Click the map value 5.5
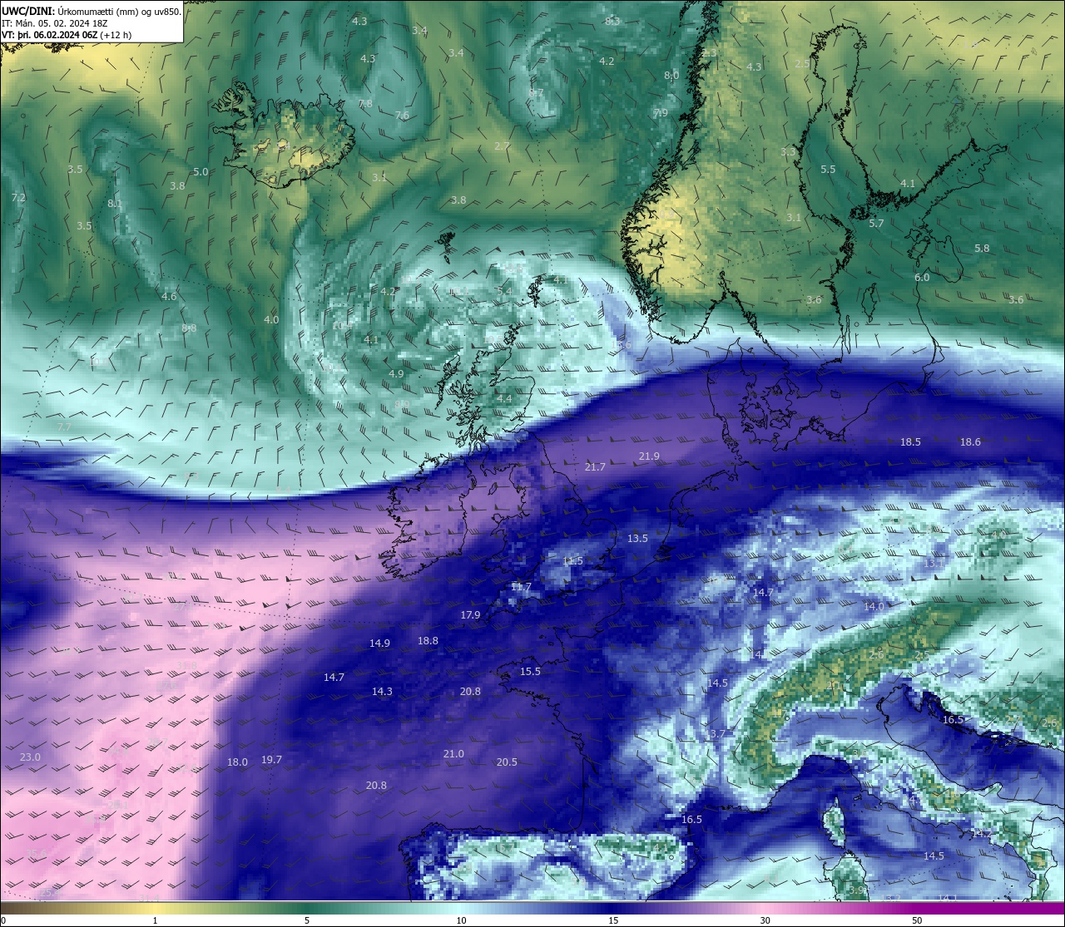This screenshot has height=927, width=1065. point(828,169)
